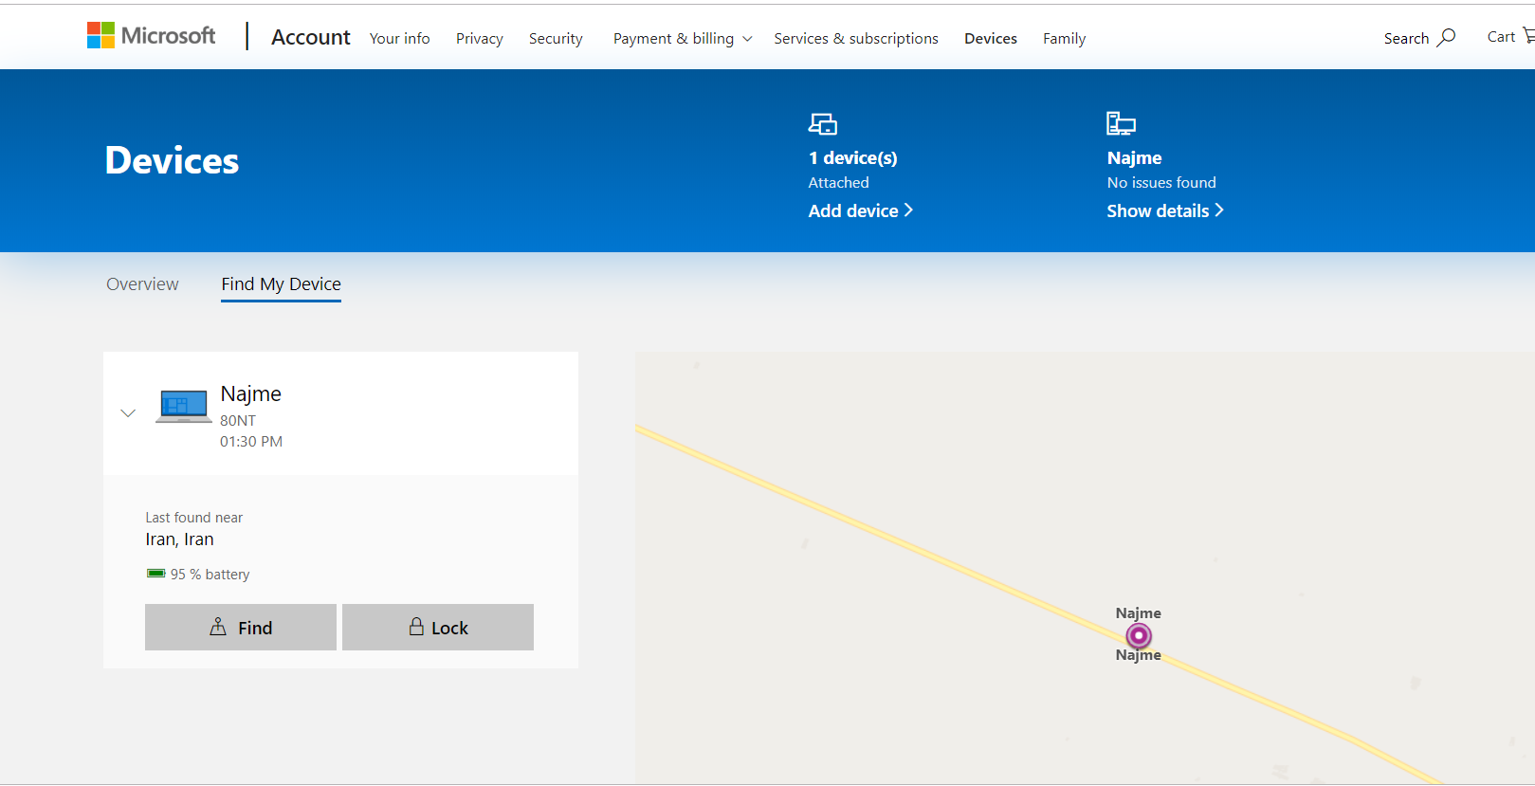Click the Search magnifier icon

(1447, 37)
